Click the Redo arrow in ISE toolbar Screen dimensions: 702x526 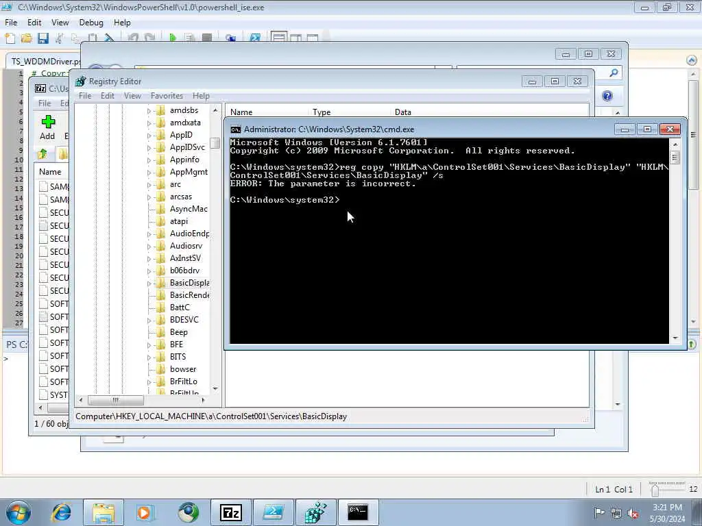click(x=150, y=38)
